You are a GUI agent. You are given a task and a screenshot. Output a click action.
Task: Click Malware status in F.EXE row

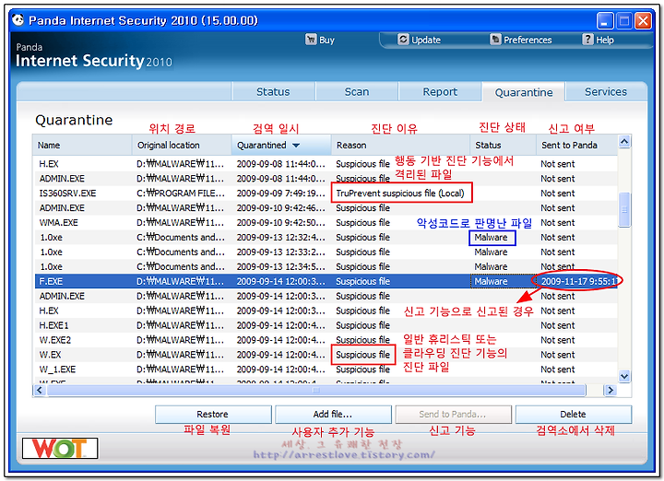491,281
